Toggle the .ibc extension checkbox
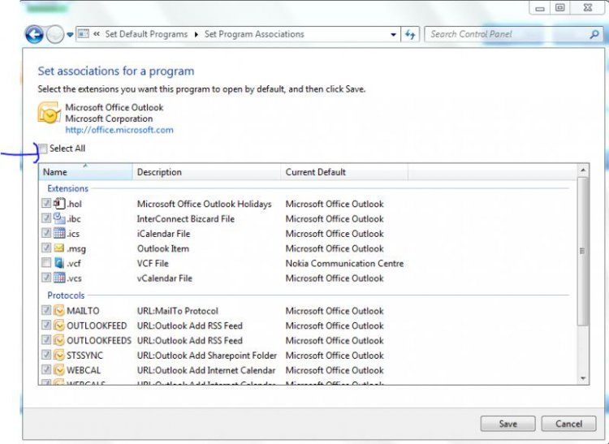Viewport: 609px width, 444px height. 46,218
